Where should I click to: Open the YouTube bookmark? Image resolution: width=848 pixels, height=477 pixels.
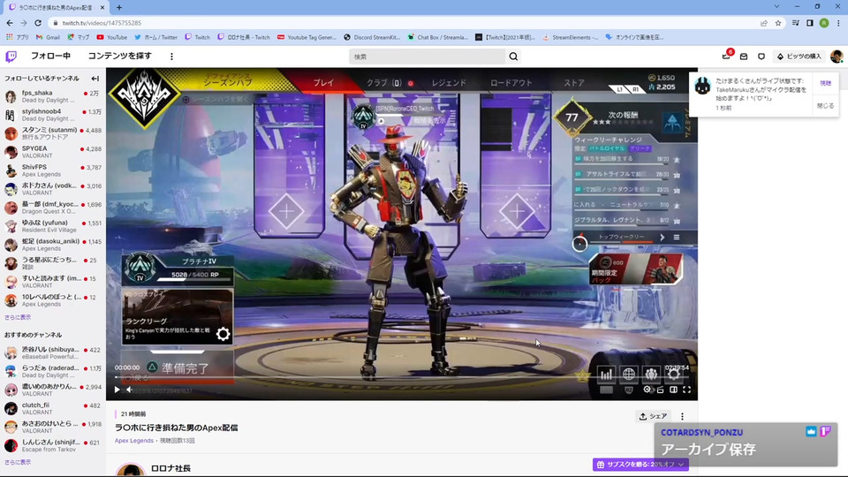pyautogui.click(x=112, y=37)
